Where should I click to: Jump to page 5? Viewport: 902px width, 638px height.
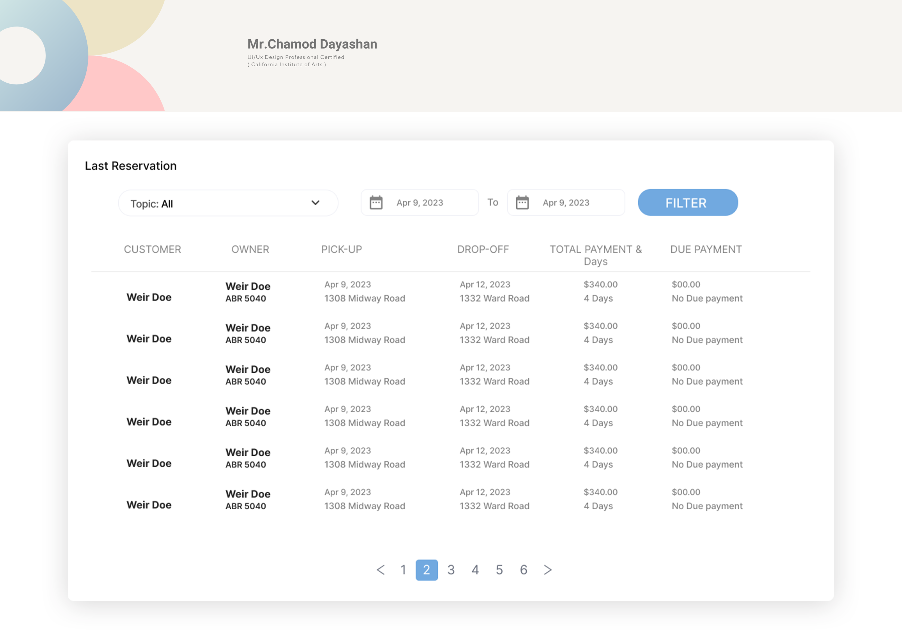[x=499, y=570]
